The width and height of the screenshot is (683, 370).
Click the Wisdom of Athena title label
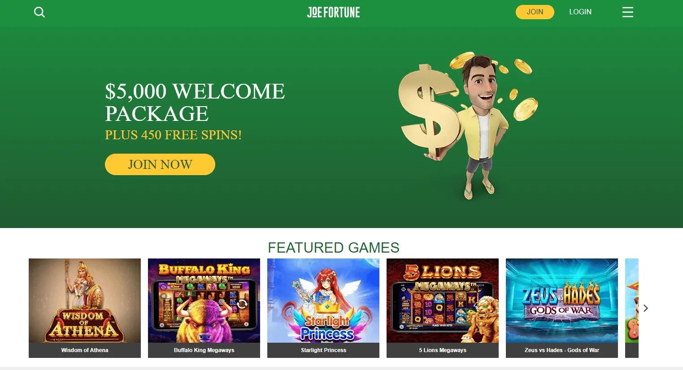pos(85,350)
